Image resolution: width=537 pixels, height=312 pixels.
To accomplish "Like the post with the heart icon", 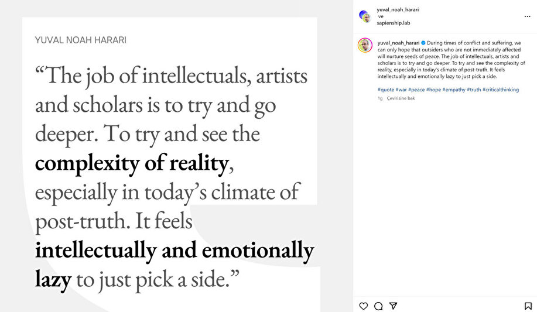I will point(364,306).
